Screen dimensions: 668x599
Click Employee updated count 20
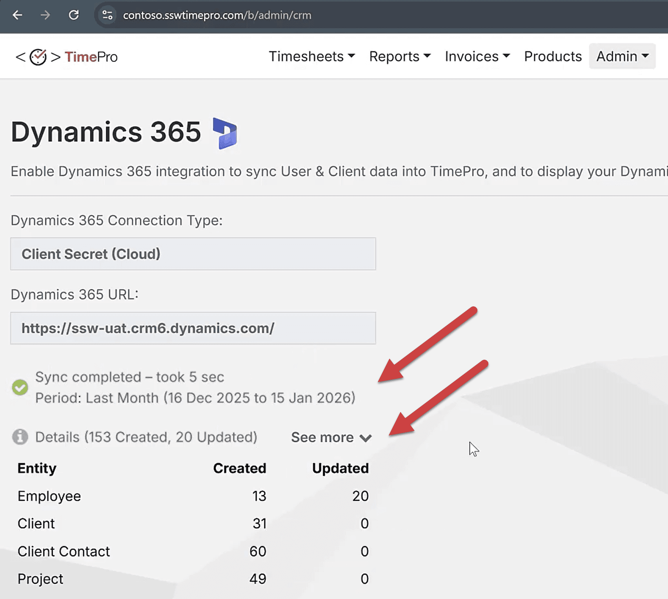coord(360,496)
